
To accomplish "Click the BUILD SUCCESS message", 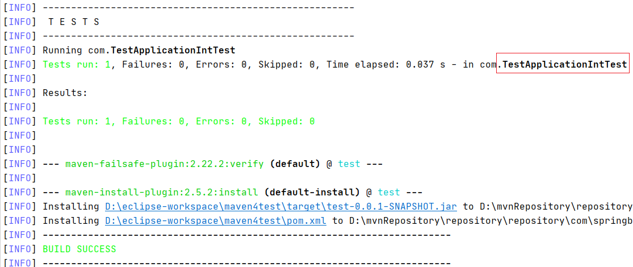I will point(79,249).
